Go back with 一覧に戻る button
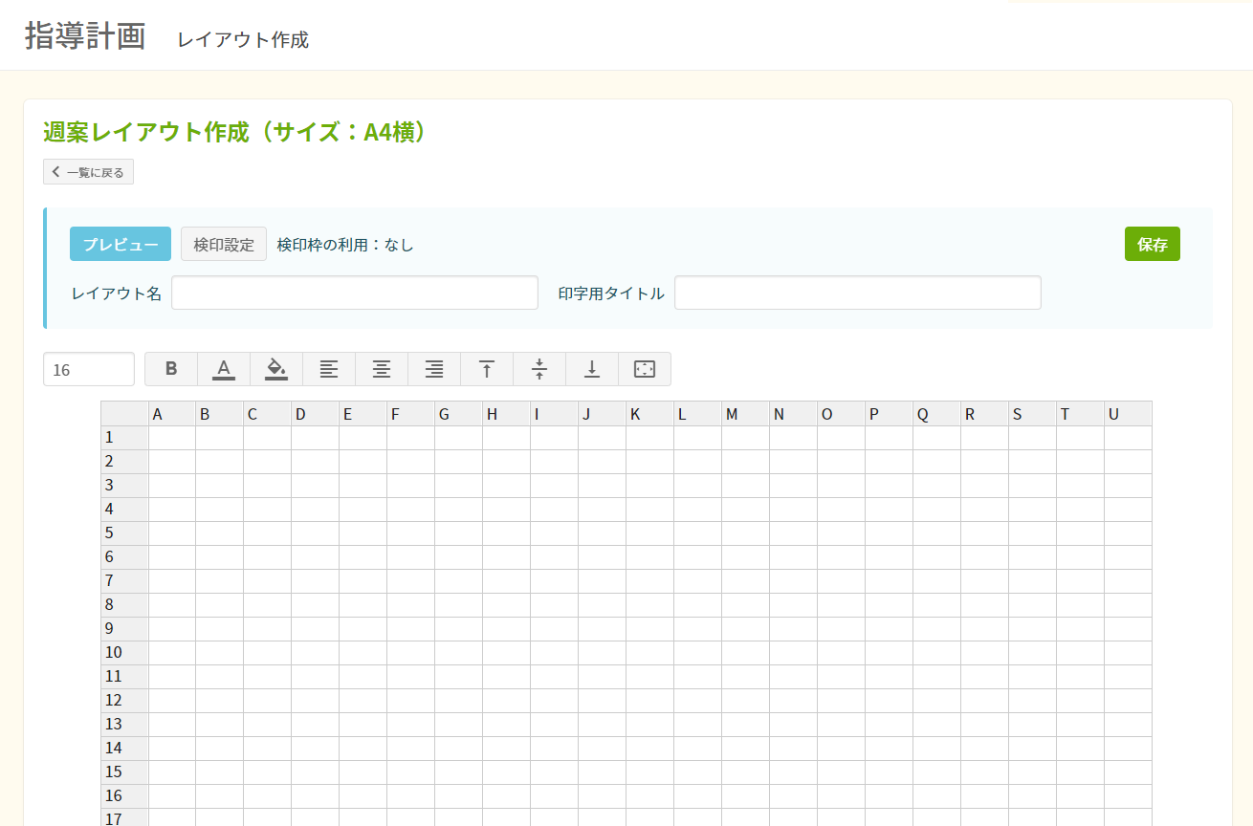This screenshot has width=1253, height=826. point(88,172)
